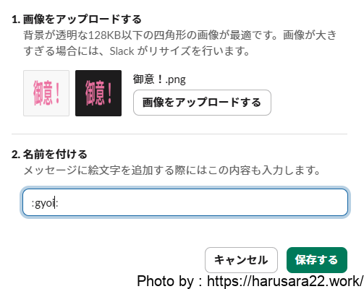364x289 pixels.
Task: Cancel with the キャンセル button
Action: click(x=241, y=260)
